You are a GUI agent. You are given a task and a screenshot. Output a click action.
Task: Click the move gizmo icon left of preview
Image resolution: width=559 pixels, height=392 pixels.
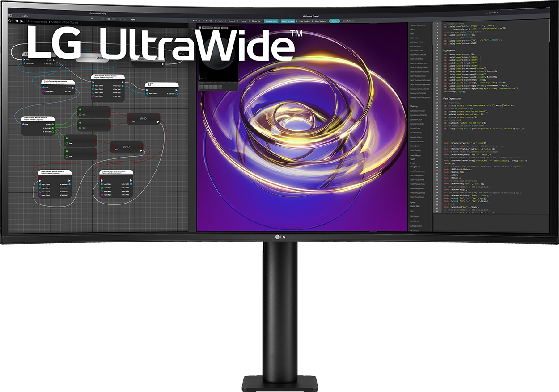click(192, 29)
